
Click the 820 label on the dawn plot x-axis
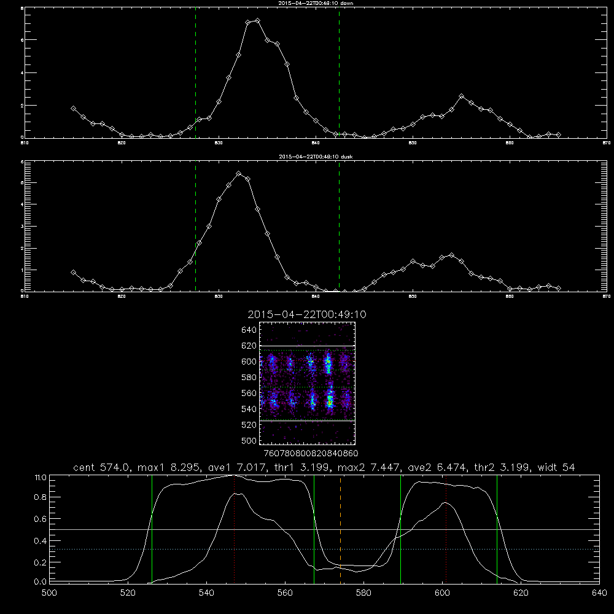coord(122,143)
